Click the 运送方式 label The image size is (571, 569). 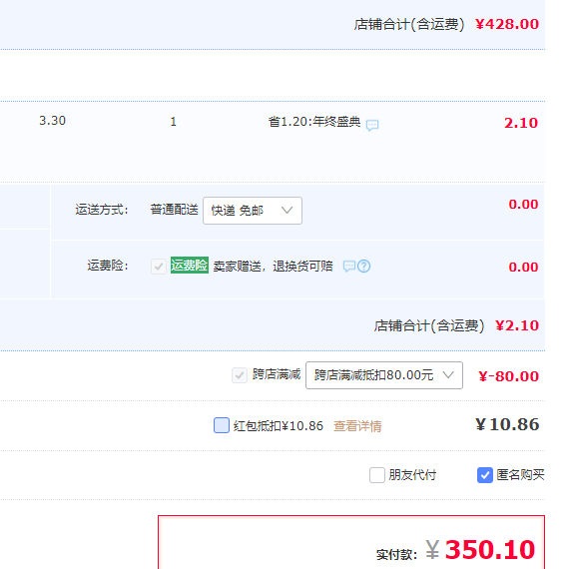pos(102,210)
